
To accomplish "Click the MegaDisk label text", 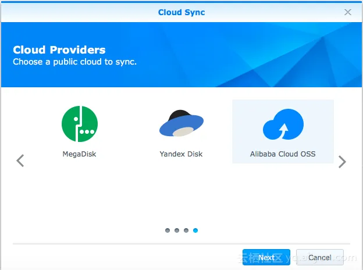I will (x=79, y=154).
